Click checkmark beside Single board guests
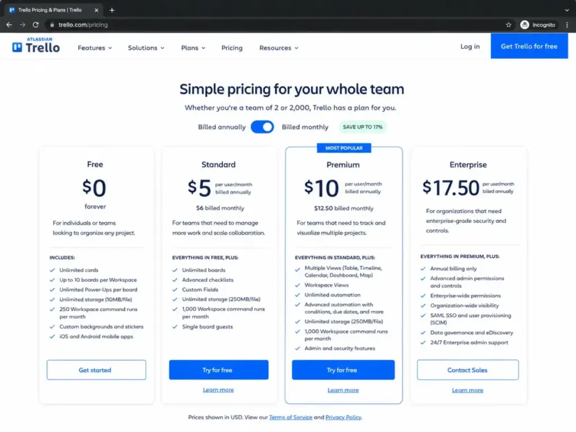Screen dimensions: 576x432 175,327
